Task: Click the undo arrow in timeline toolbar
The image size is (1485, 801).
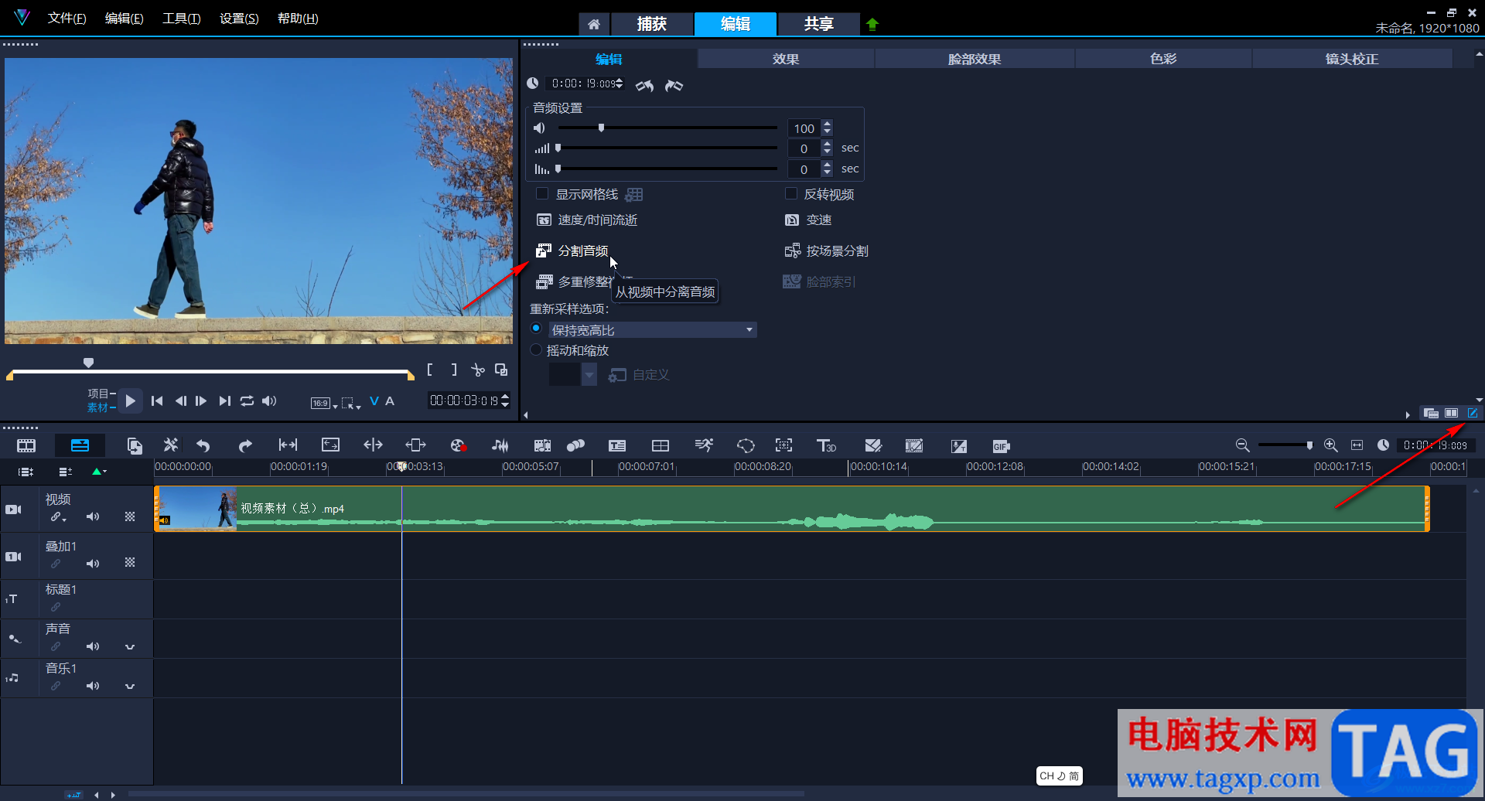Action: point(203,445)
